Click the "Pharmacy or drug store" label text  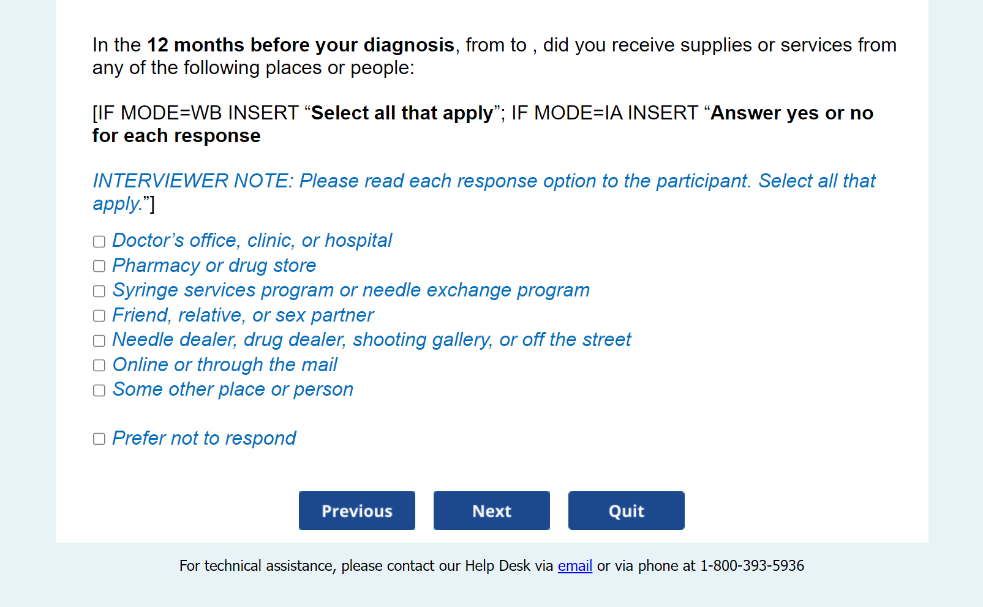(214, 266)
